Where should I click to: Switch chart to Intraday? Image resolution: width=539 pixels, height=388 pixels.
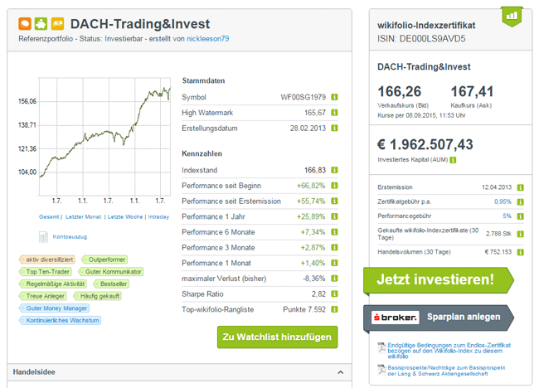click(158, 217)
